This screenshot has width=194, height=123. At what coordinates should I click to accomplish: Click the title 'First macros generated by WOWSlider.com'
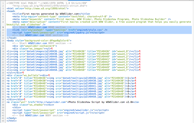(x=51, y=14)
